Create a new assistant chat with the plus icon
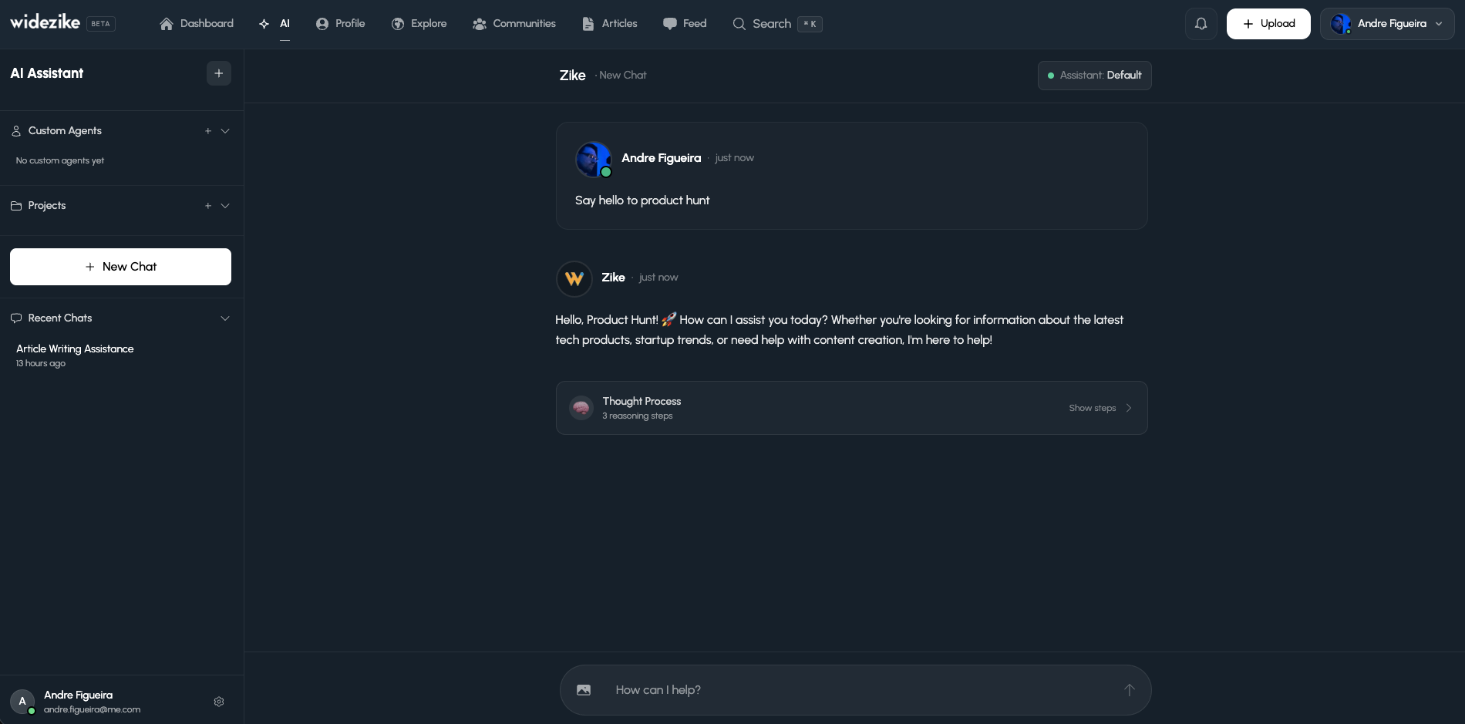The image size is (1465, 724). pyautogui.click(x=219, y=73)
